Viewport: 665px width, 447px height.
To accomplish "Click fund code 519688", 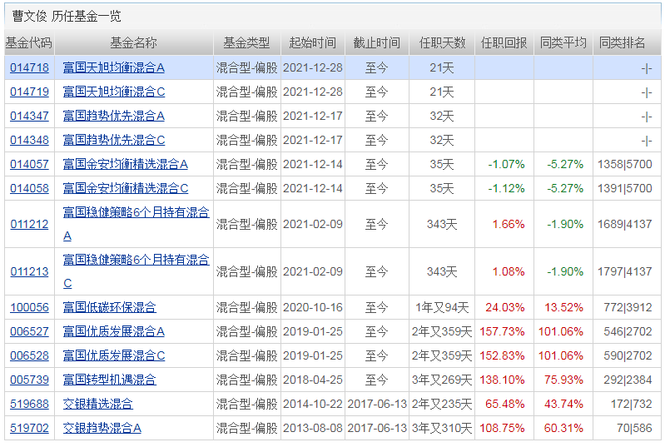I will point(29,405).
